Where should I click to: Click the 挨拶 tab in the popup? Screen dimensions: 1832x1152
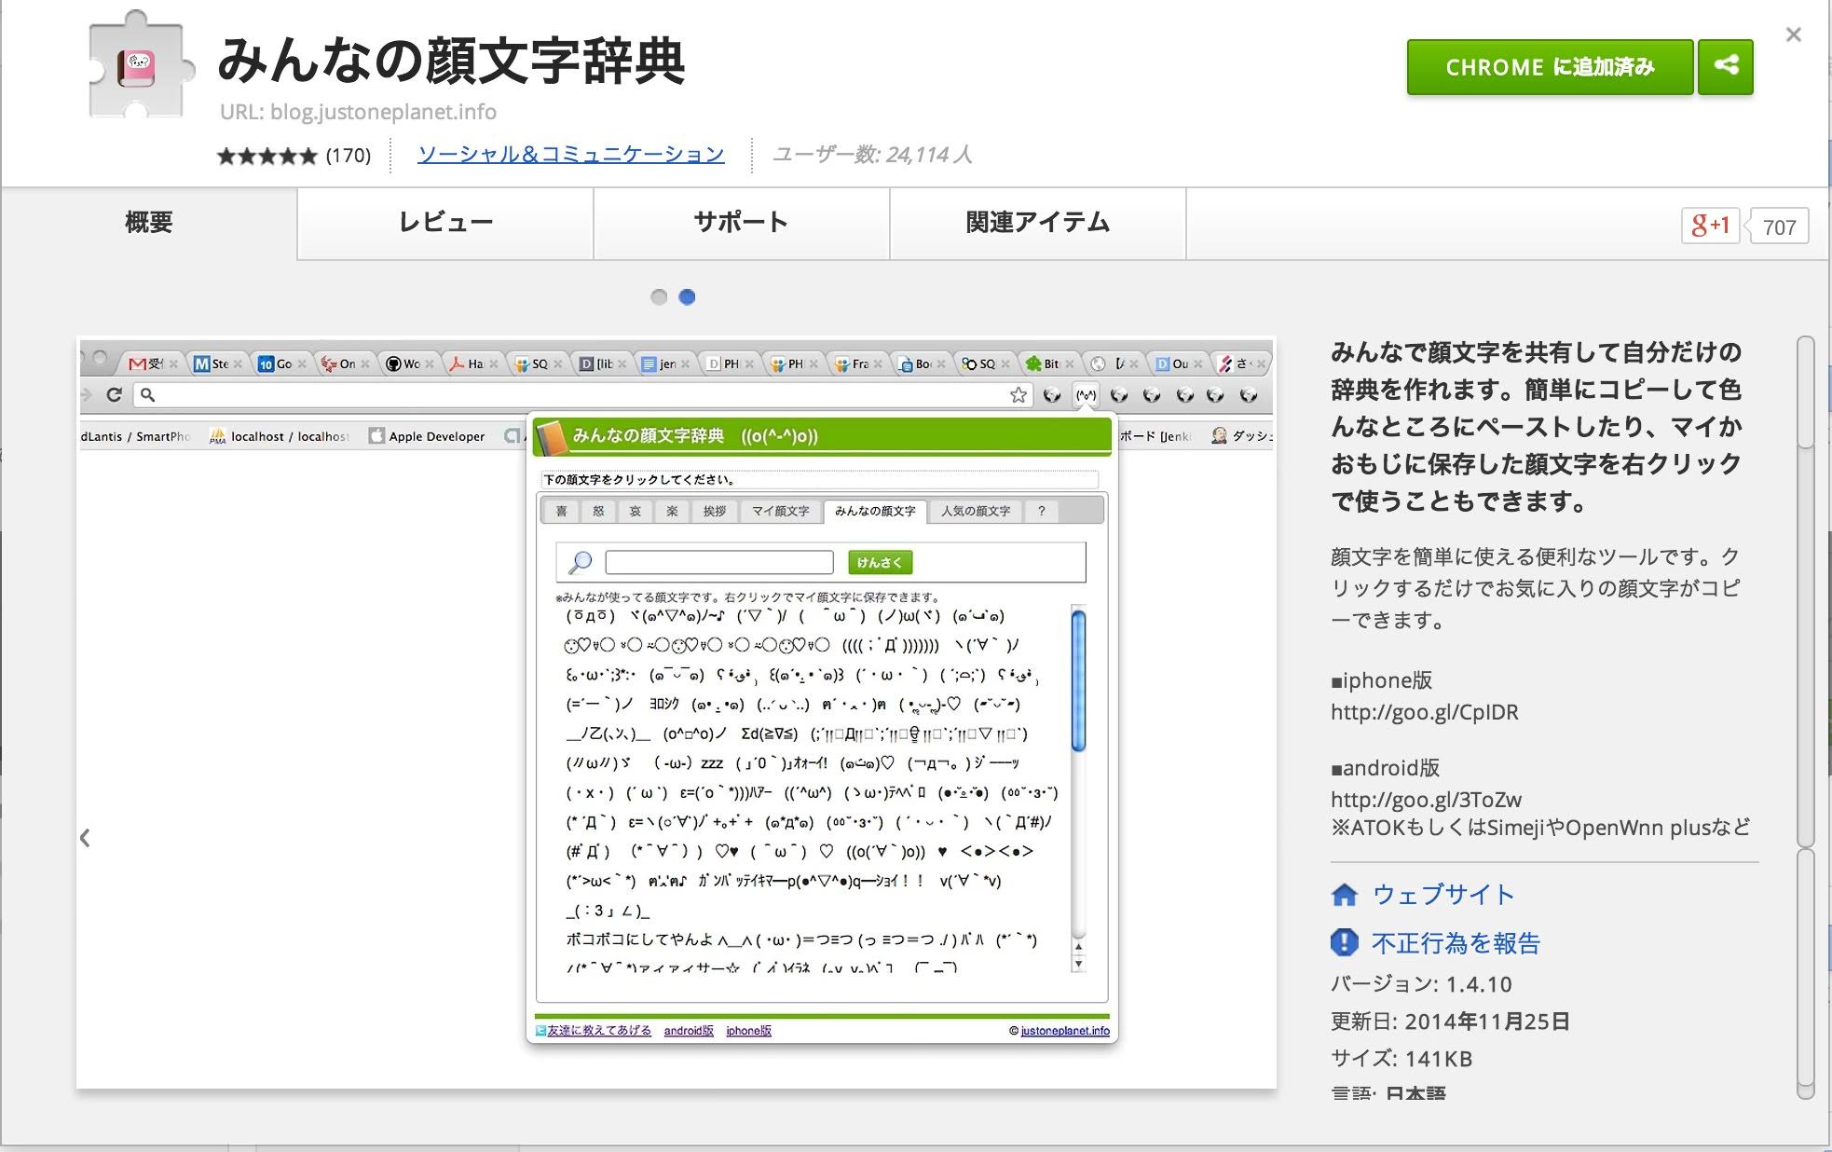click(715, 511)
